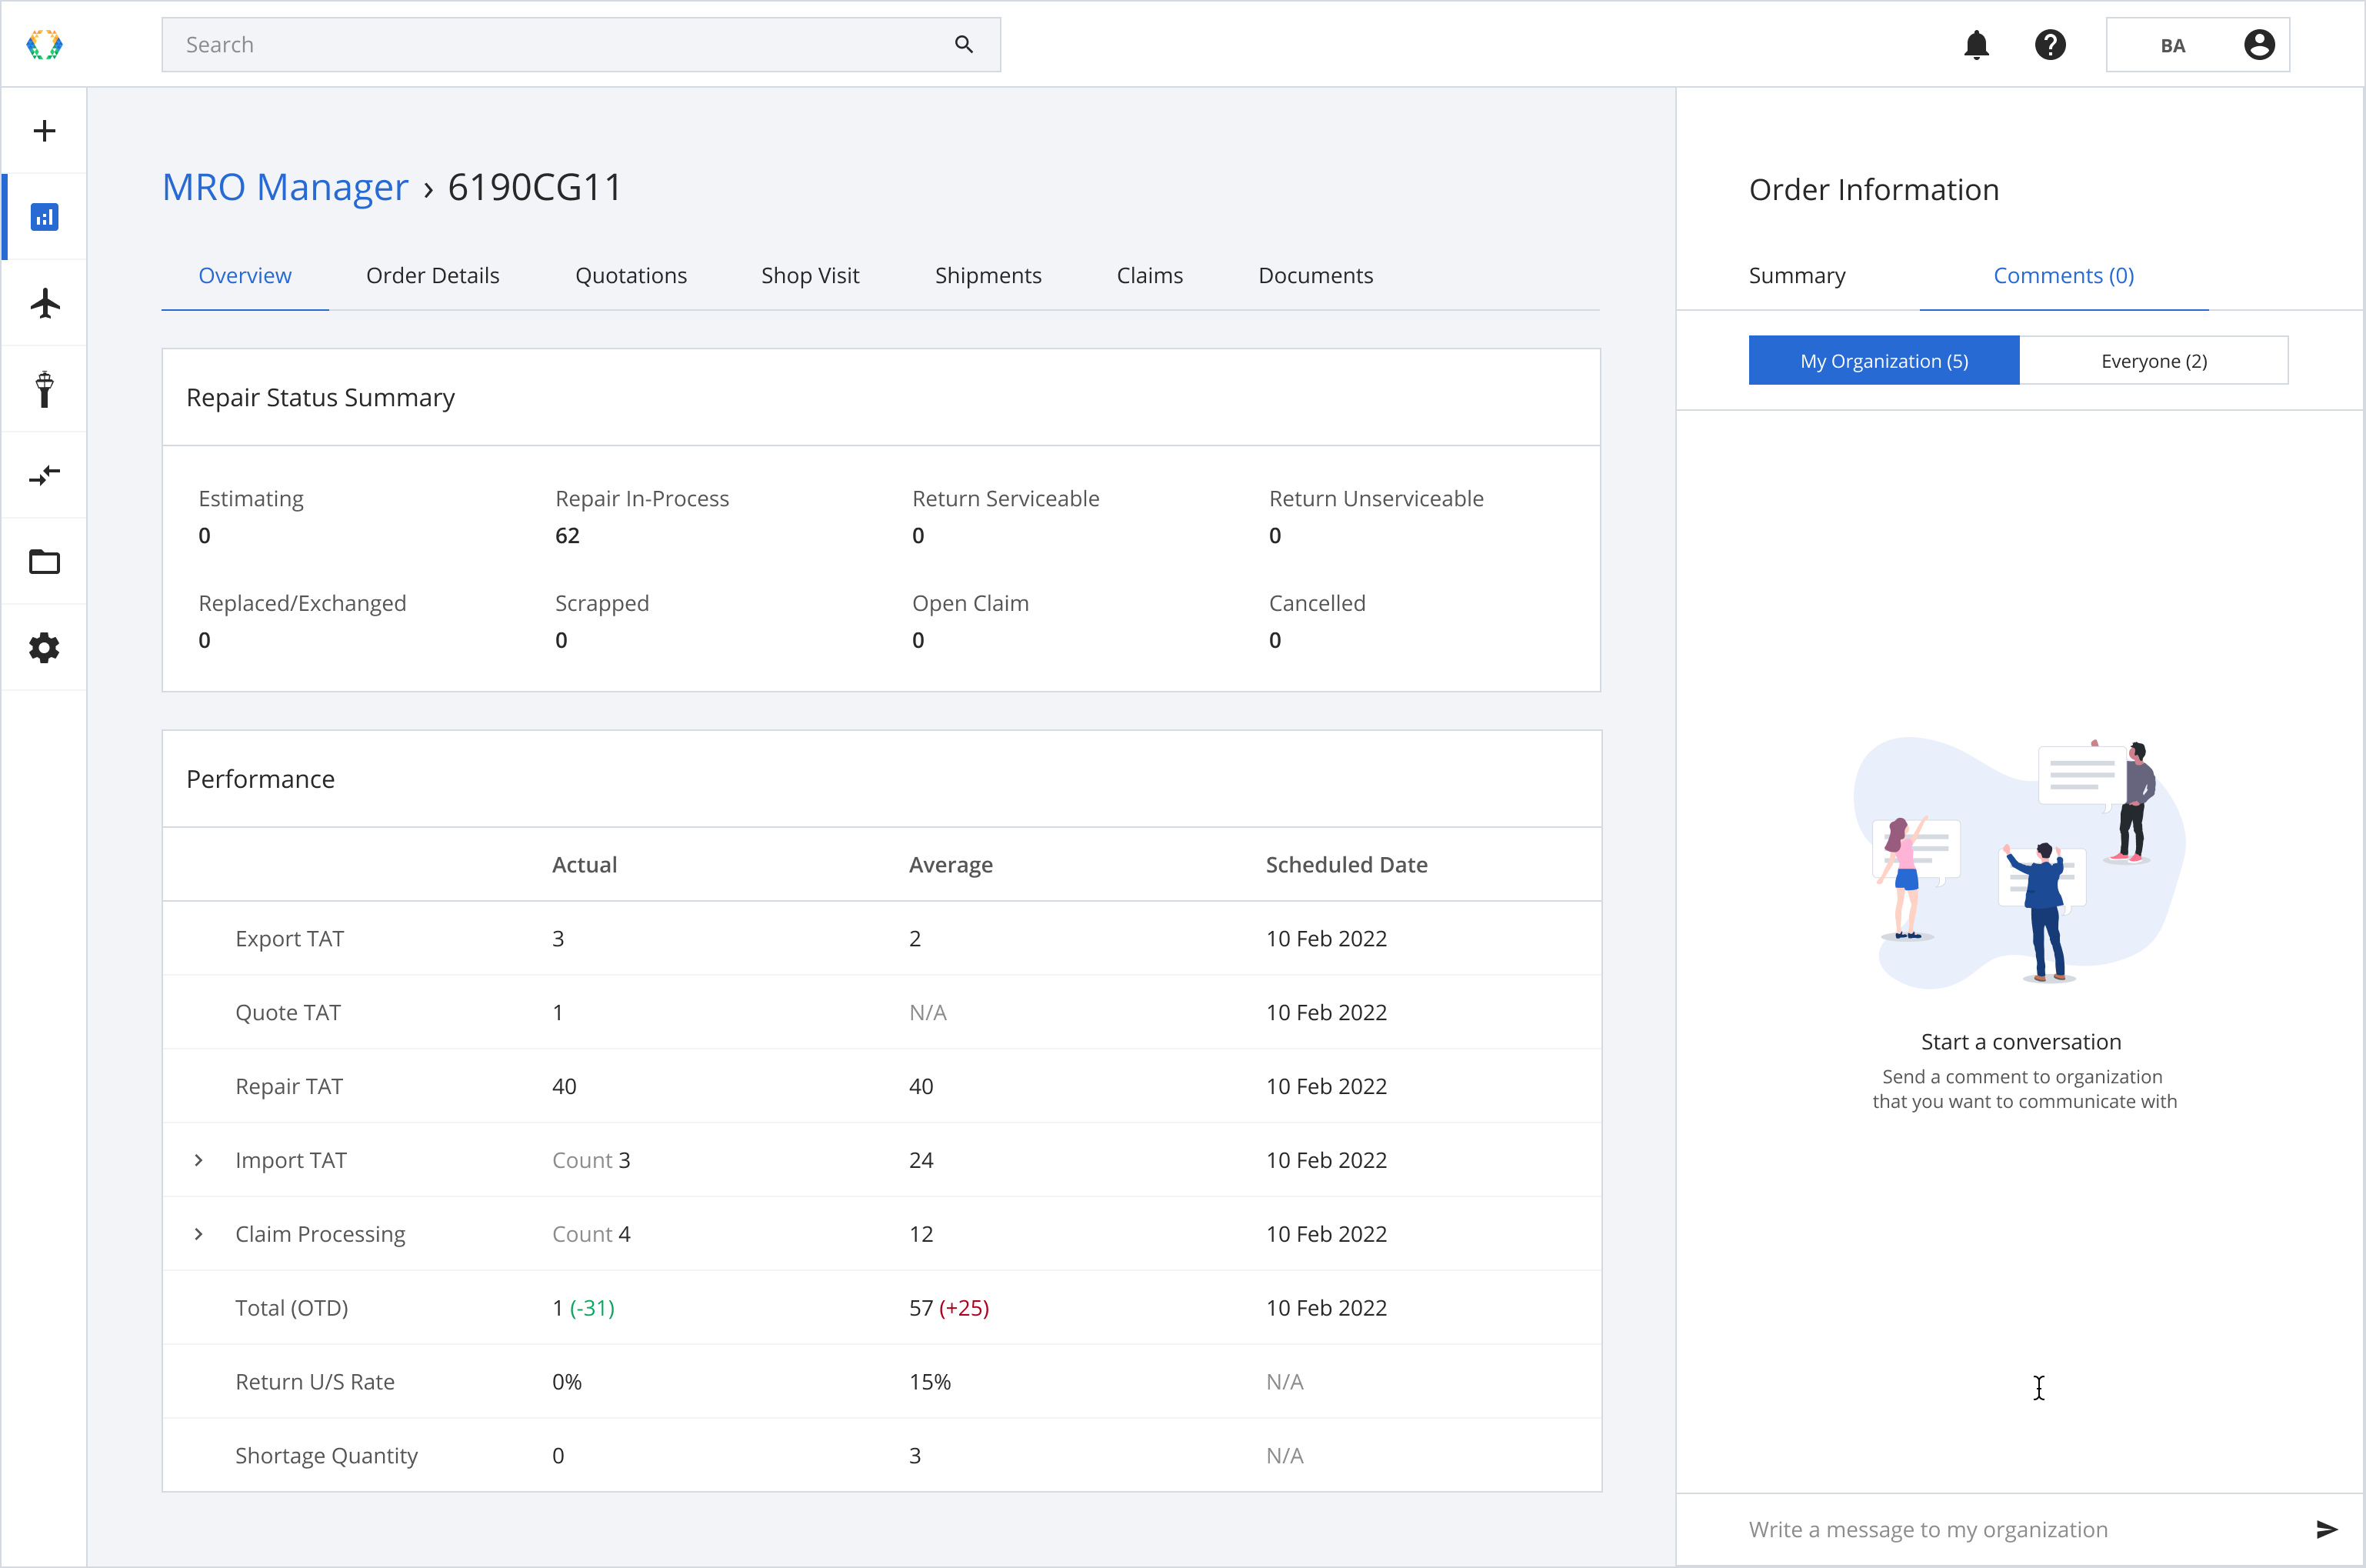This screenshot has width=2366, height=1568.
Task: Click the plus create icon in sidebar
Action: (44, 131)
